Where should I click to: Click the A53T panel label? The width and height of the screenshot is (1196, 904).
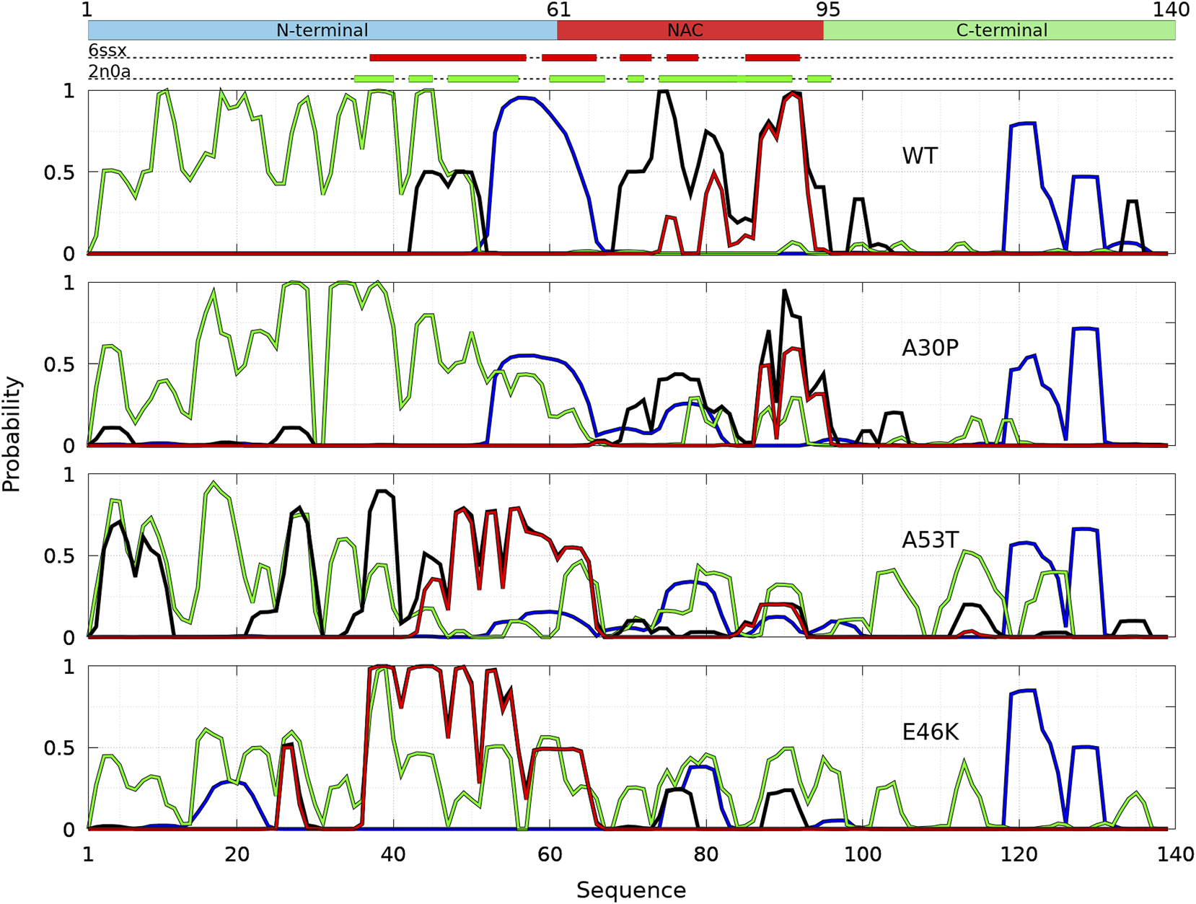click(930, 540)
